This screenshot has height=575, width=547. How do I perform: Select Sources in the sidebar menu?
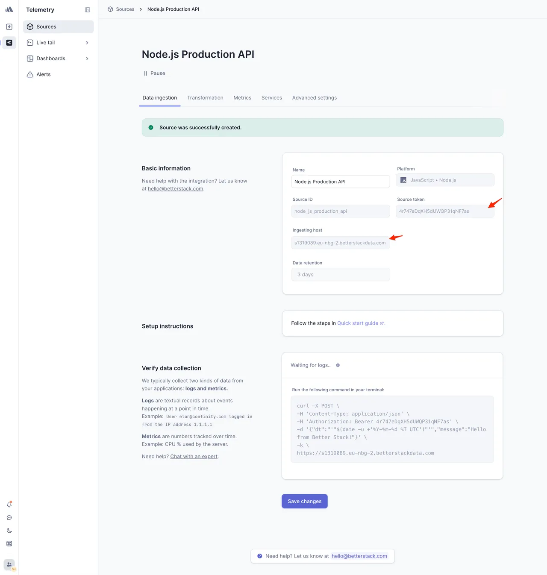coord(58,26)
